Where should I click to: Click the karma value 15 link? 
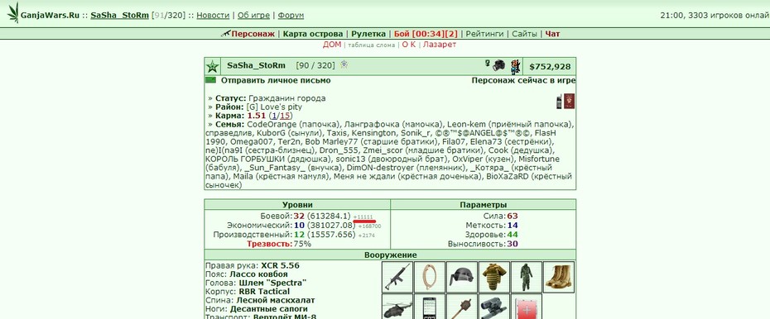point(284,116)
